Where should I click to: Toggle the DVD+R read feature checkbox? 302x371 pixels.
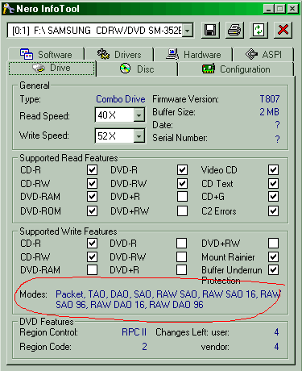pos(182,197)
